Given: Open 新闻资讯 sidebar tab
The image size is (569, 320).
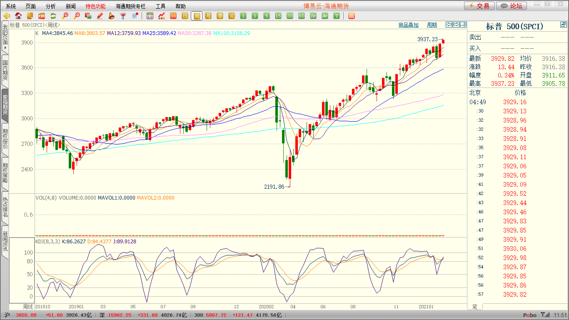Looking at the screenshot, I should [5, 242].
